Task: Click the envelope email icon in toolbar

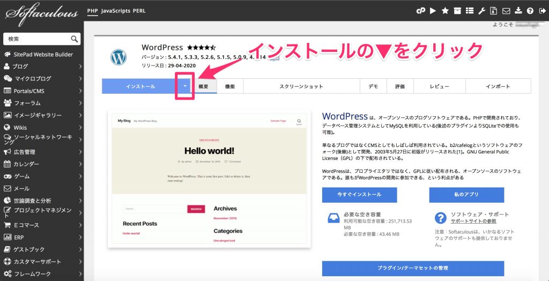Action: 506,11
